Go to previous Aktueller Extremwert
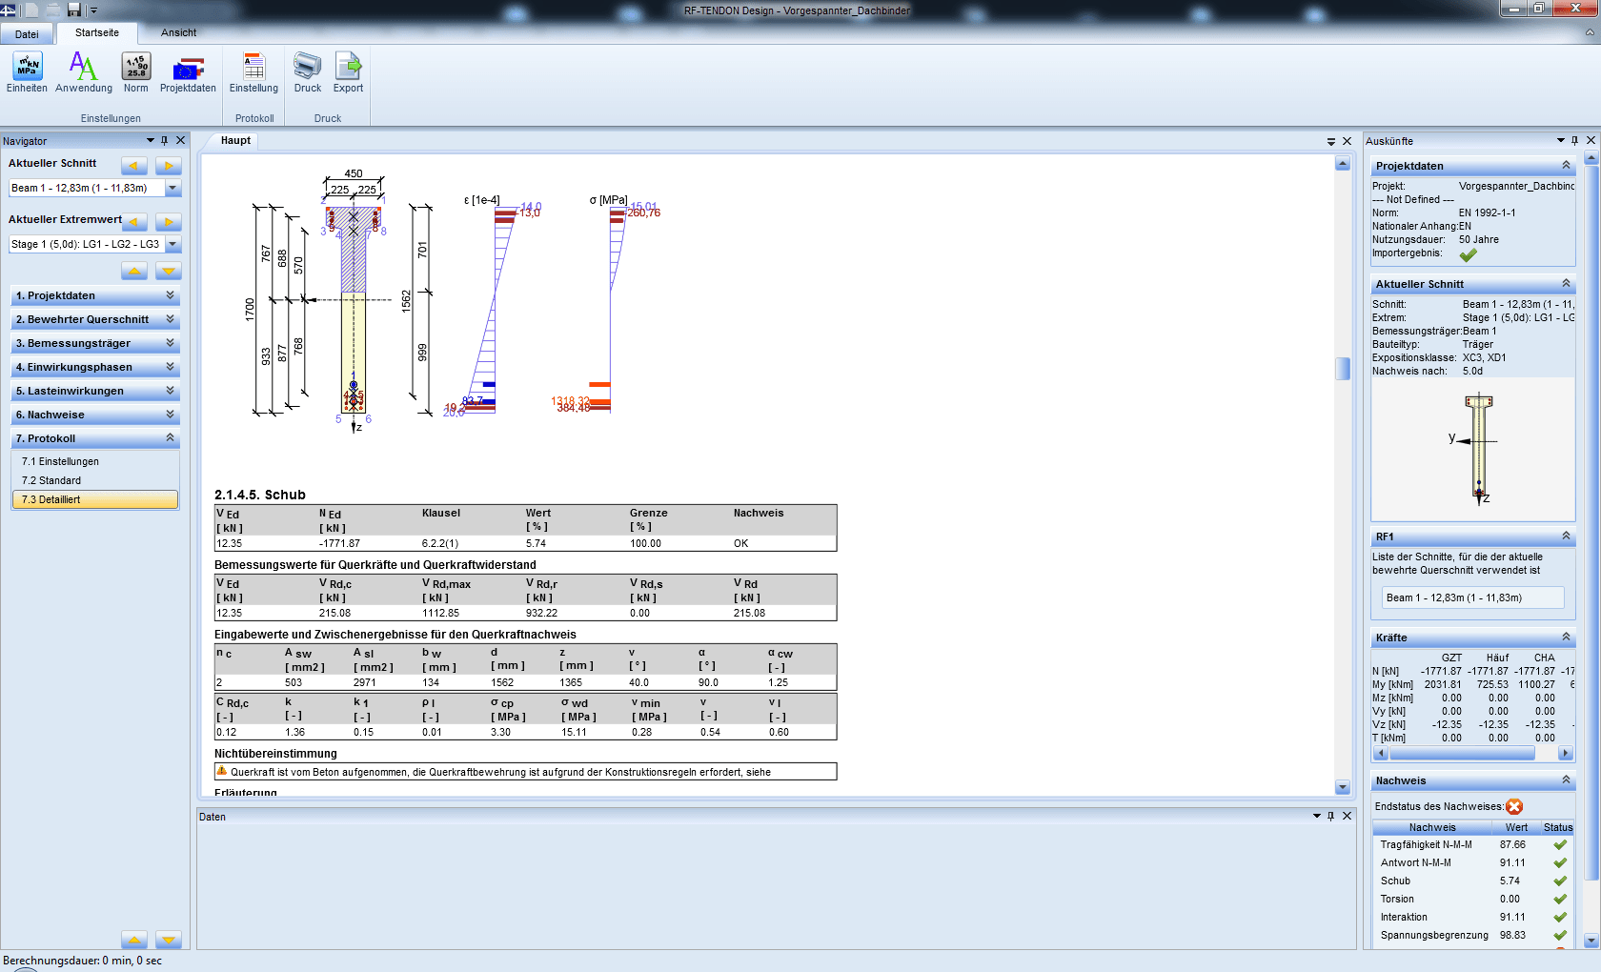 click(x=134, y=222)
